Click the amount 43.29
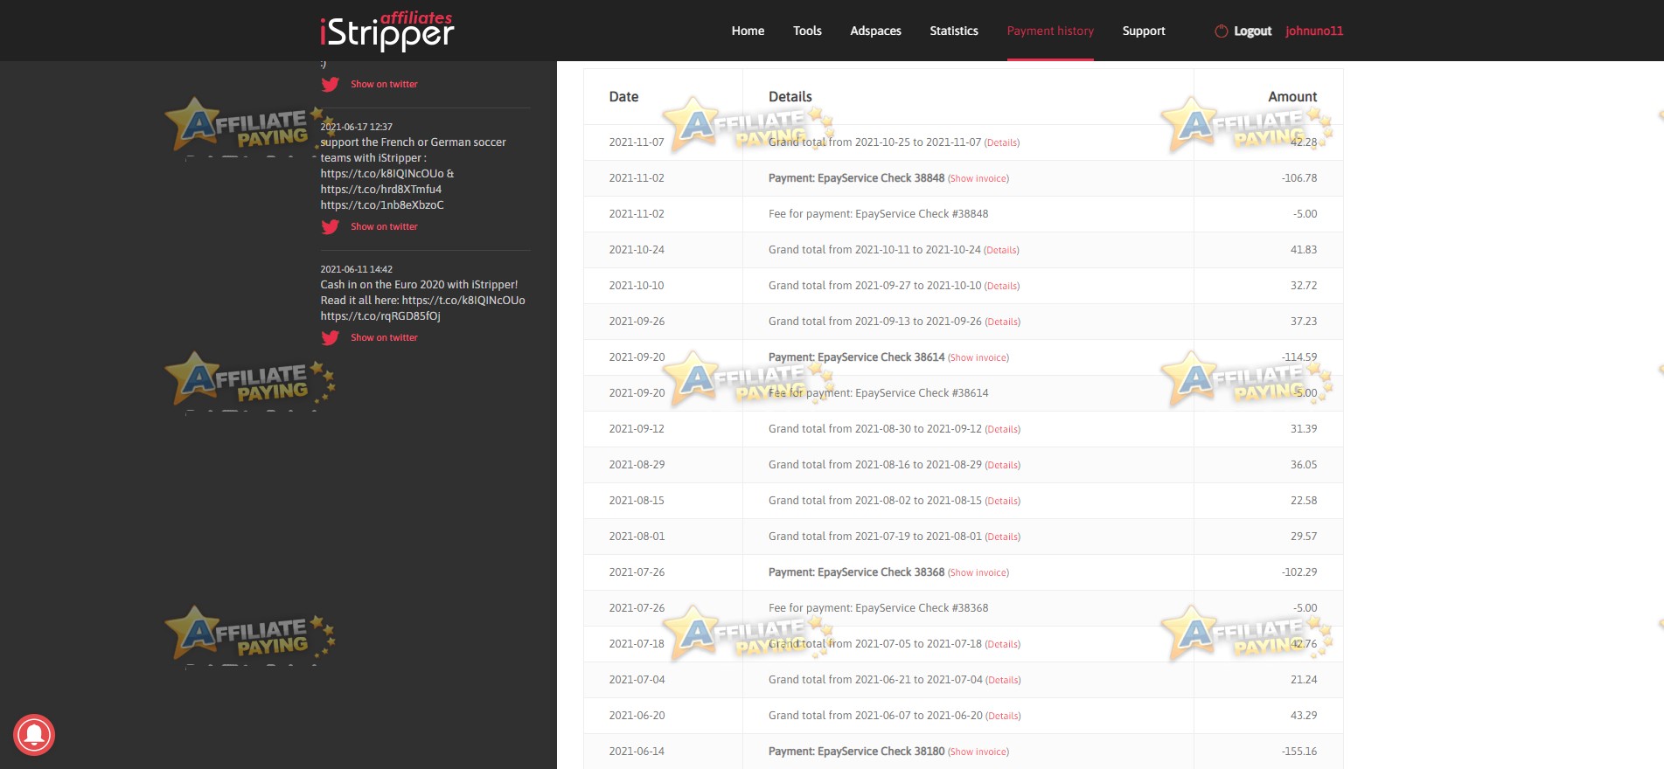 click(1304, 715)
